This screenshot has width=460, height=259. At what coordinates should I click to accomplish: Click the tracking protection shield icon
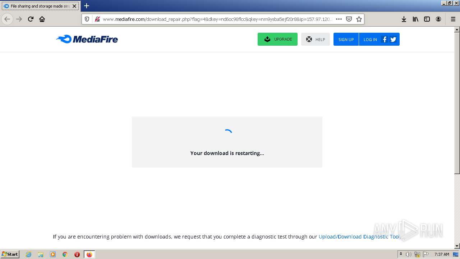pos(87,19)
